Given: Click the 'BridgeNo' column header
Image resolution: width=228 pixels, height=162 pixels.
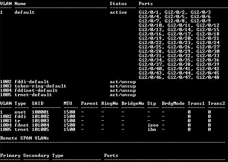Looking at the screenshot, I should (133, 103).
